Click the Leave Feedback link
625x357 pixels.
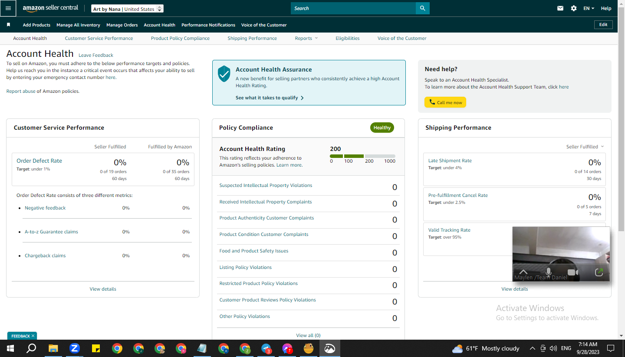[96, 55]
